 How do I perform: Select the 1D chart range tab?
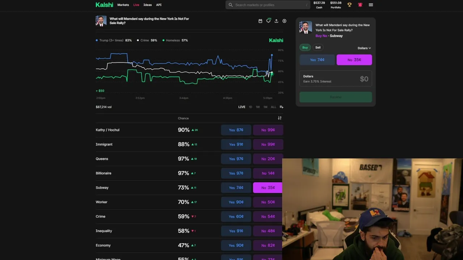[x=250, y=107]
